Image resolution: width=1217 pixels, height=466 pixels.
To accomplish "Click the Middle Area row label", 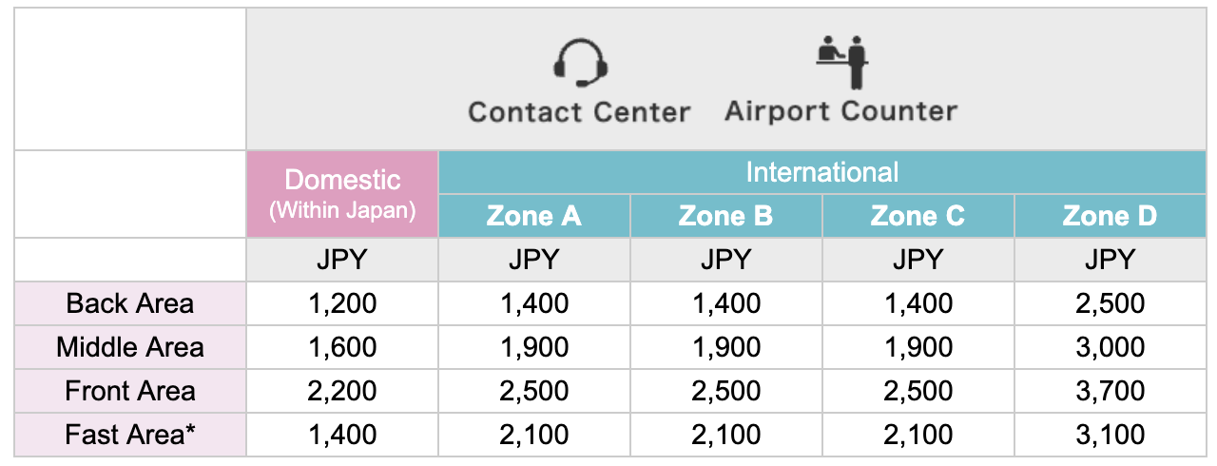I will [x=130, y=347].
